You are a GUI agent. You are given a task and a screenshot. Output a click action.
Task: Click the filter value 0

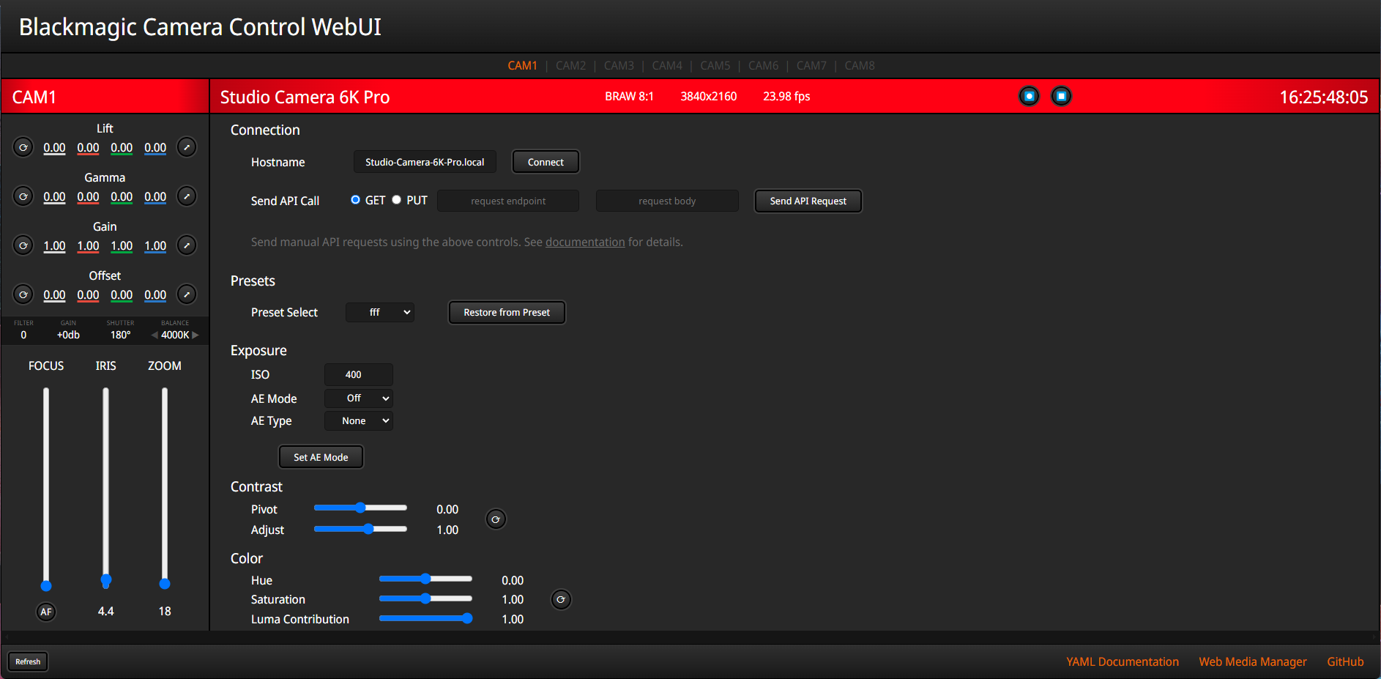pyautogui.click(x=23, y=335)
